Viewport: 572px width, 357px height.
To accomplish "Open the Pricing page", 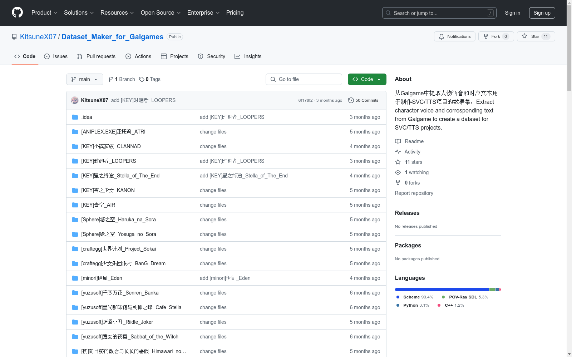I will click(x=235, y=12).
